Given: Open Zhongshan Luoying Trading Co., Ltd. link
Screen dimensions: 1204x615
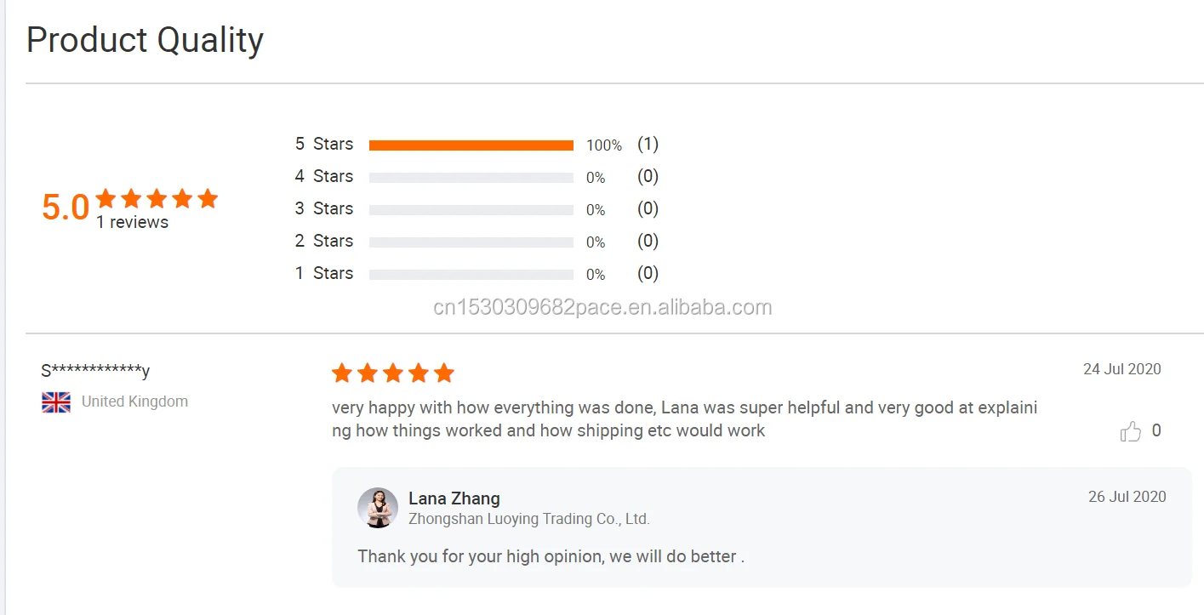Looking at the screenshot, I should [x=528, y=518].
